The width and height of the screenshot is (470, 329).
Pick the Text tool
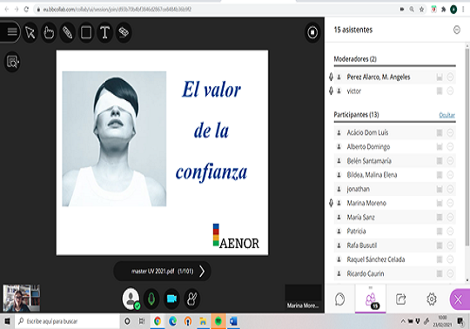[104, 32]
